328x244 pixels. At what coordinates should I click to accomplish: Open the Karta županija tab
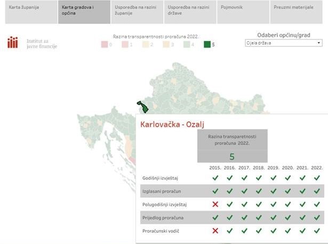click(x=31, y=12)
